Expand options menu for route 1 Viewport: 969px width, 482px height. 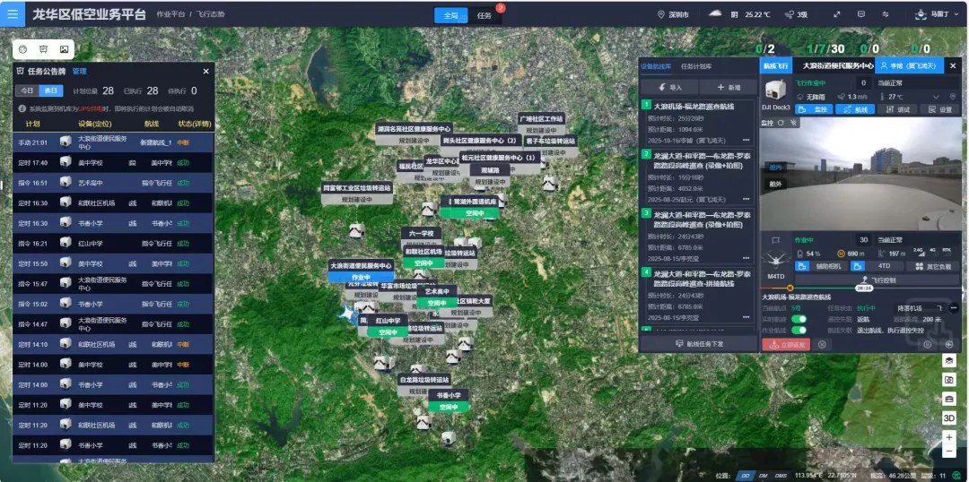click(746, 141)
